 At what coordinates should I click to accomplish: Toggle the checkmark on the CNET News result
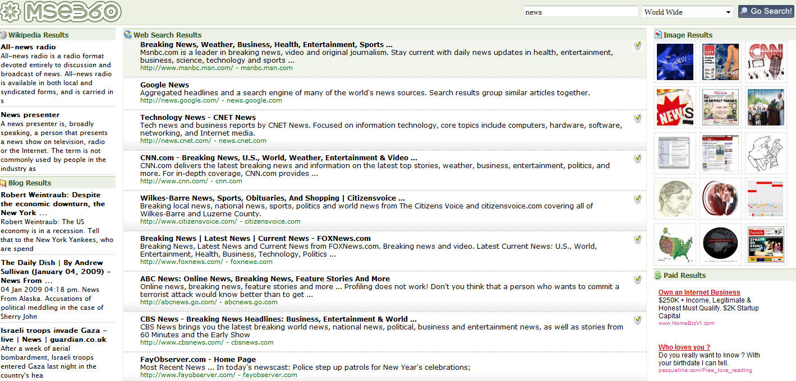pyautogui.click(x=637, y=118)
